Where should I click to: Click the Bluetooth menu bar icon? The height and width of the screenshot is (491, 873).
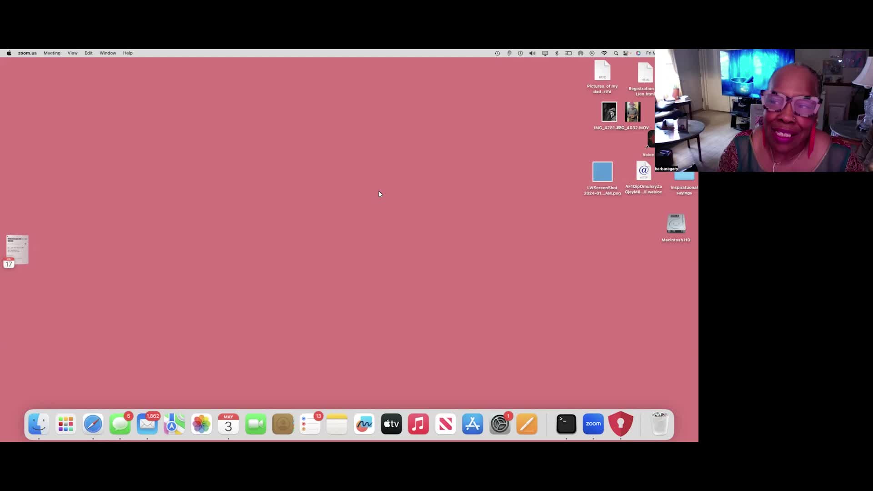tap(557, 53)
